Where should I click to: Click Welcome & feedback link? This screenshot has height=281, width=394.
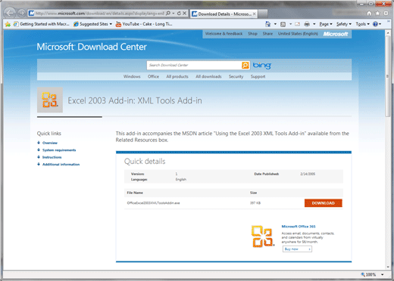pos(224,34)
